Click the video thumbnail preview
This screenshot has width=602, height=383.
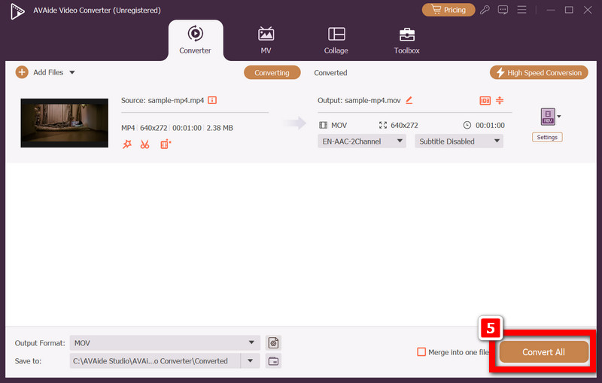65,123
